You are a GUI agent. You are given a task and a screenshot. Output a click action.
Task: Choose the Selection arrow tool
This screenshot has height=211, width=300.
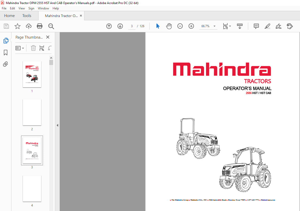coord(158,26)
